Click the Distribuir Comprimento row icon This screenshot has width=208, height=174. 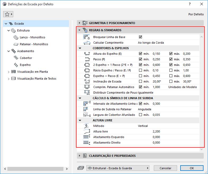87,93
